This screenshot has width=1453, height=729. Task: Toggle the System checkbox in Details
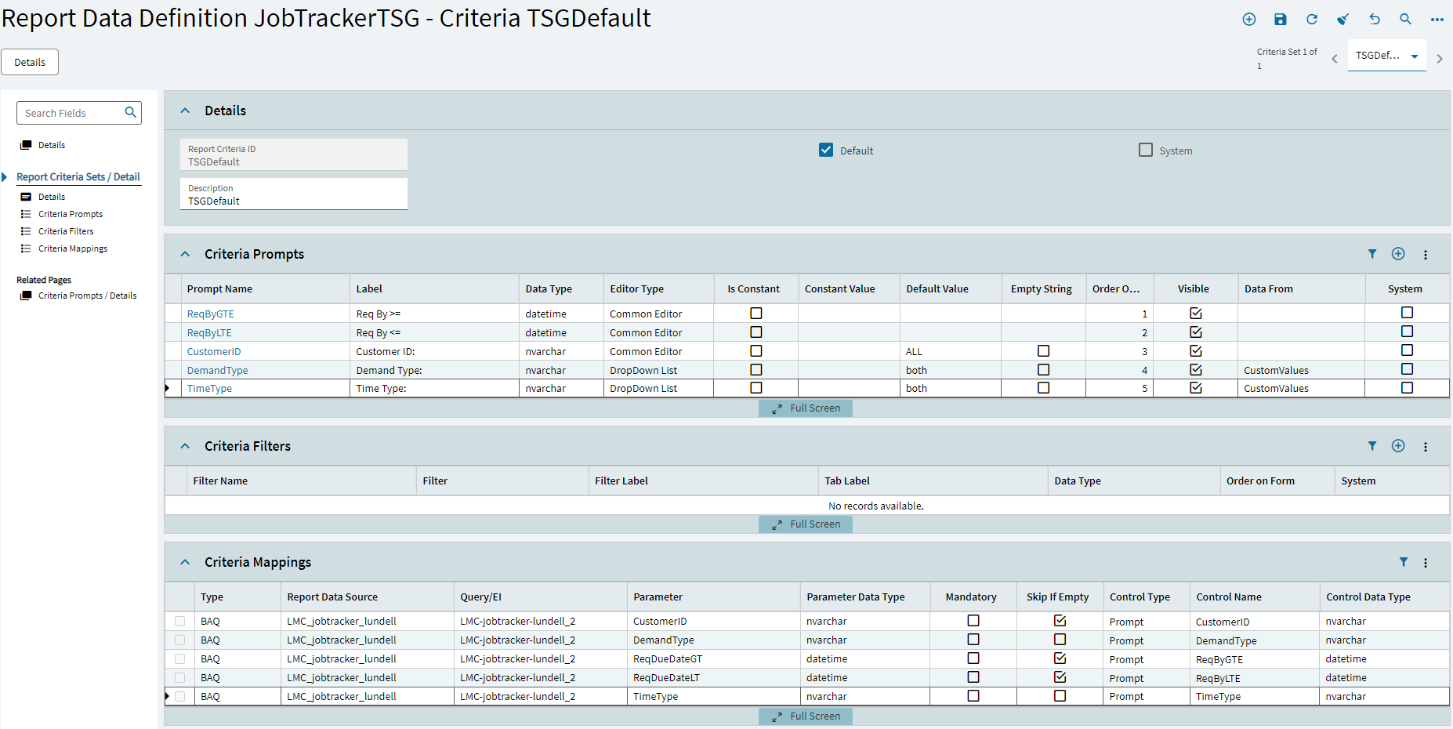pyautogui.click(x=1146, y=150)
